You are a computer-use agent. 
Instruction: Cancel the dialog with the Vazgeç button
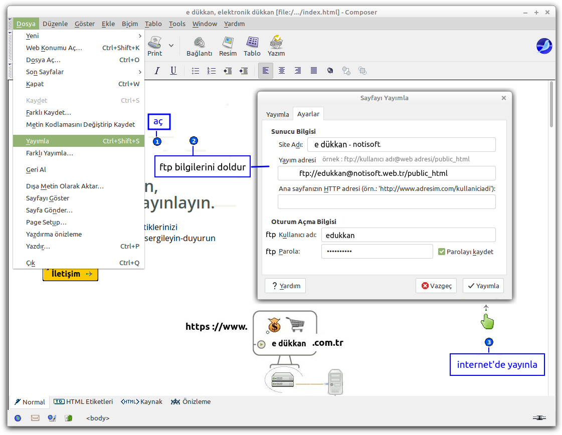click(x=436, y=286)
